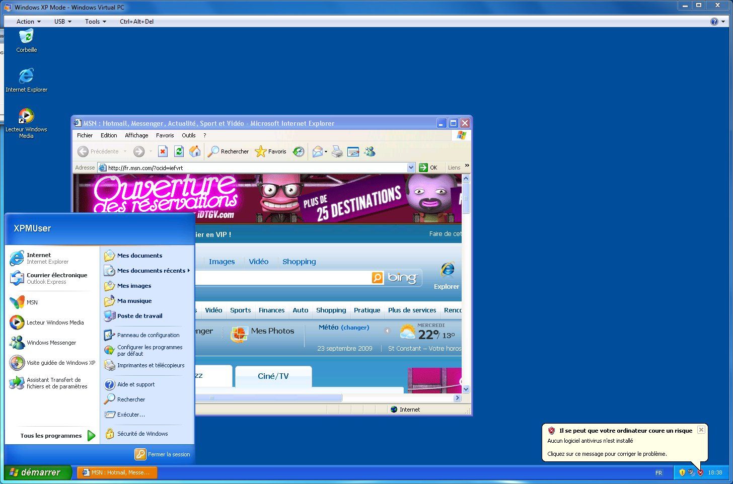The image size is (733, 484).
Task: Launch Lecteur Windows Media from the Start menu
Action: click(x=55, y=322)
